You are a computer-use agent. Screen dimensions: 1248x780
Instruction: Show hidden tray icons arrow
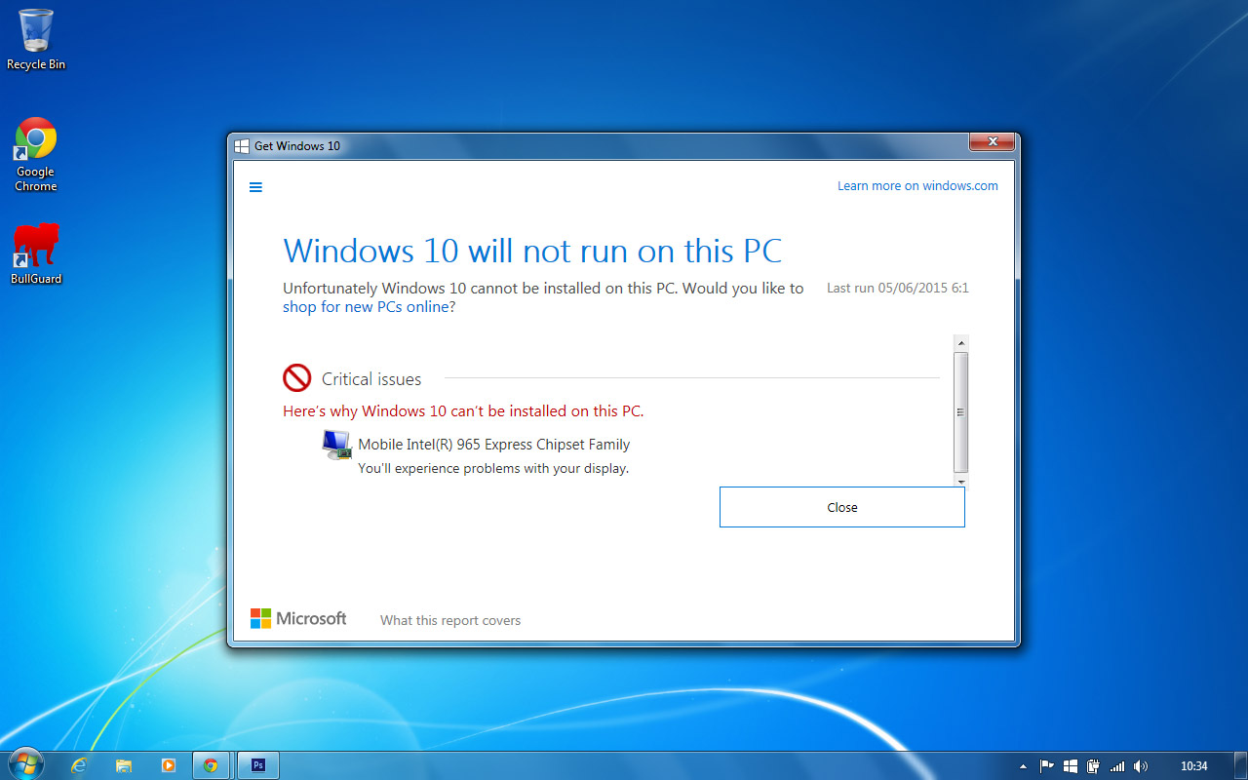point(1023,766)
